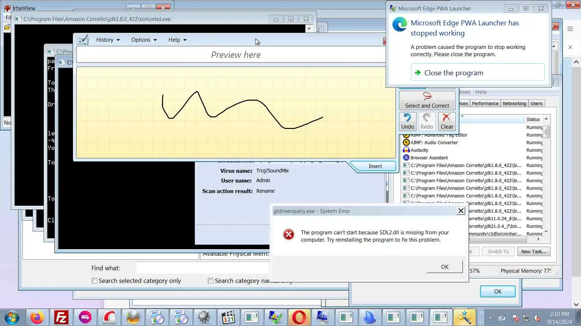
Task: Open the Users tab in Task Manager
Action: (x=536, y=104)
